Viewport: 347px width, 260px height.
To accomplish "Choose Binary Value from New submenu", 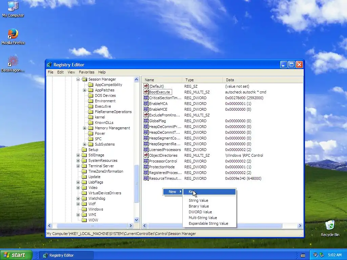I will click(x=209, y=206).
